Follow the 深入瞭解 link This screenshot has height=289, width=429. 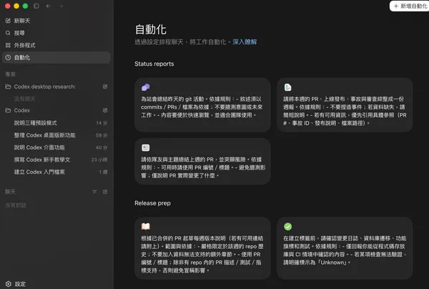click(x=245, y=42)
